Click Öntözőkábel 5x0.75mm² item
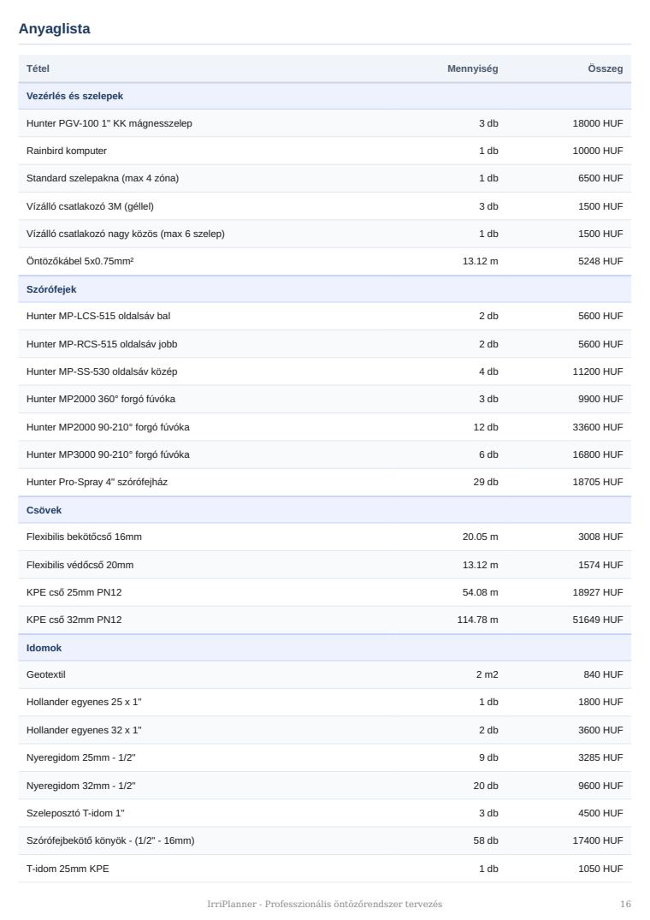This screenshot has height=920, width=650. [80, 261]
